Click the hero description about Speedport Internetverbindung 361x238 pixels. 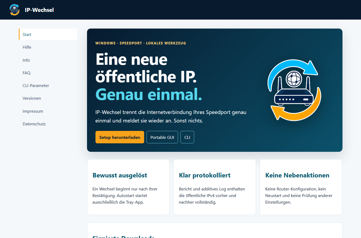171,116
